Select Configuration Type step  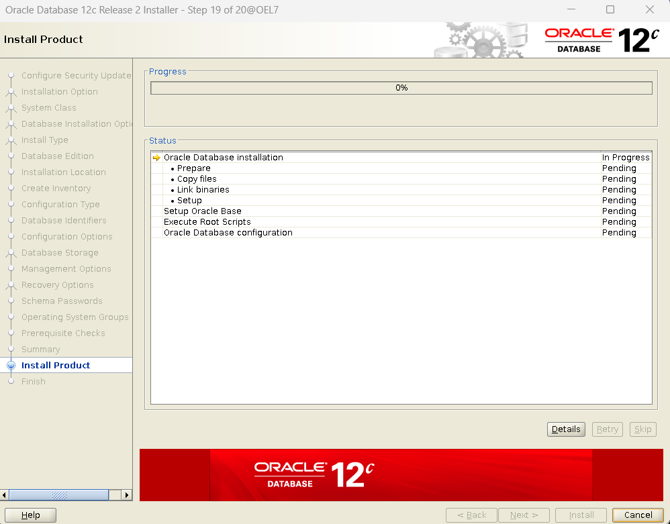coord(60,204)
